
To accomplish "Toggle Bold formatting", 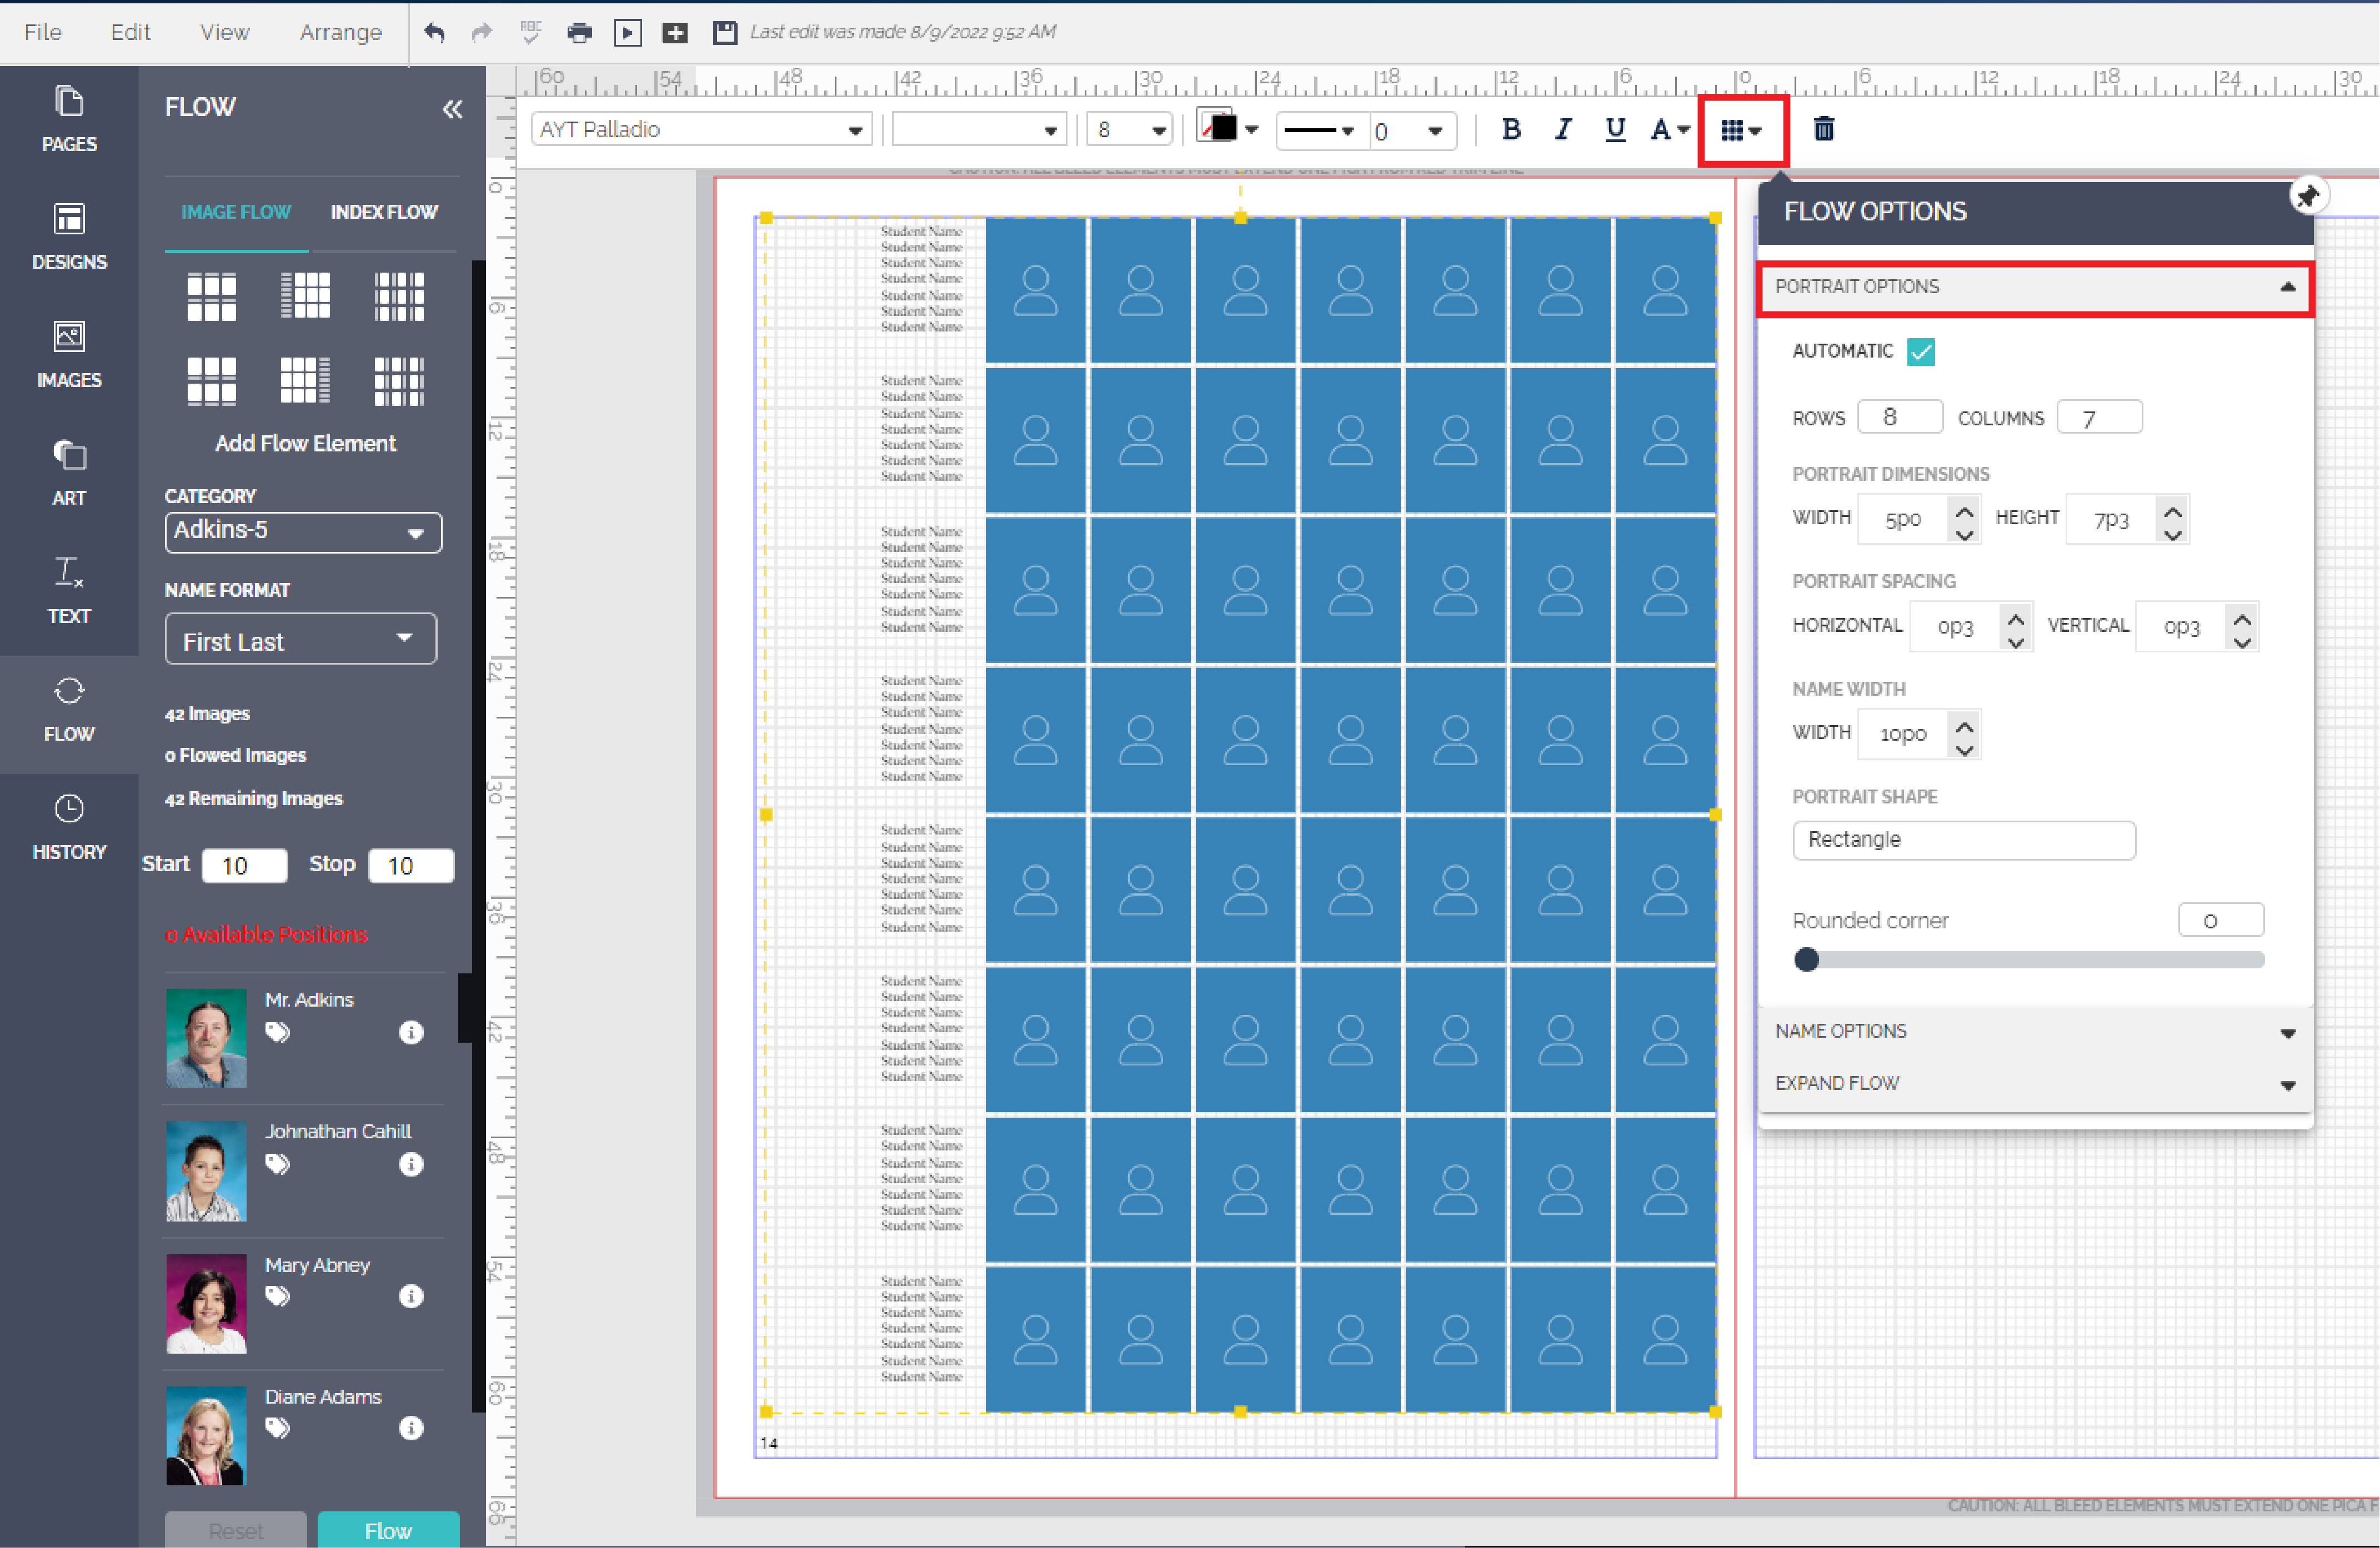I will coord(1511,130).
